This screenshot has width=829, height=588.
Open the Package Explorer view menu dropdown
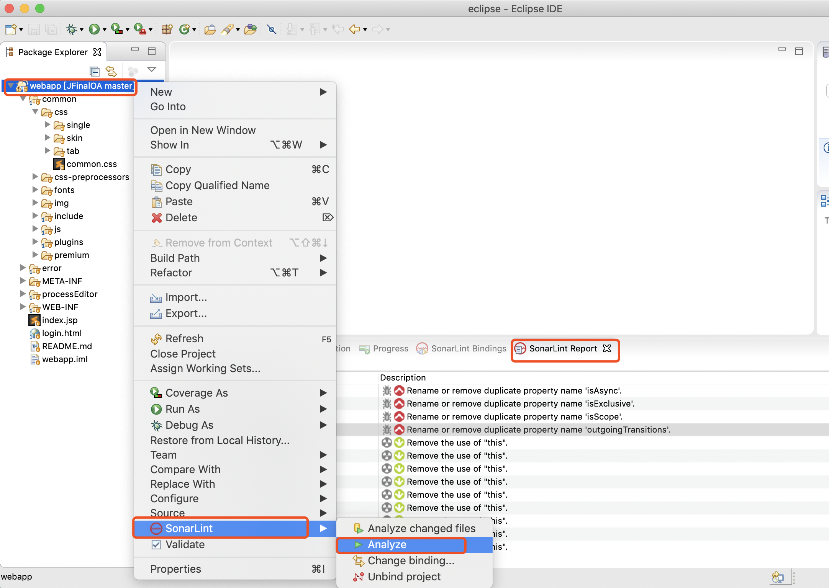point(152,70)
